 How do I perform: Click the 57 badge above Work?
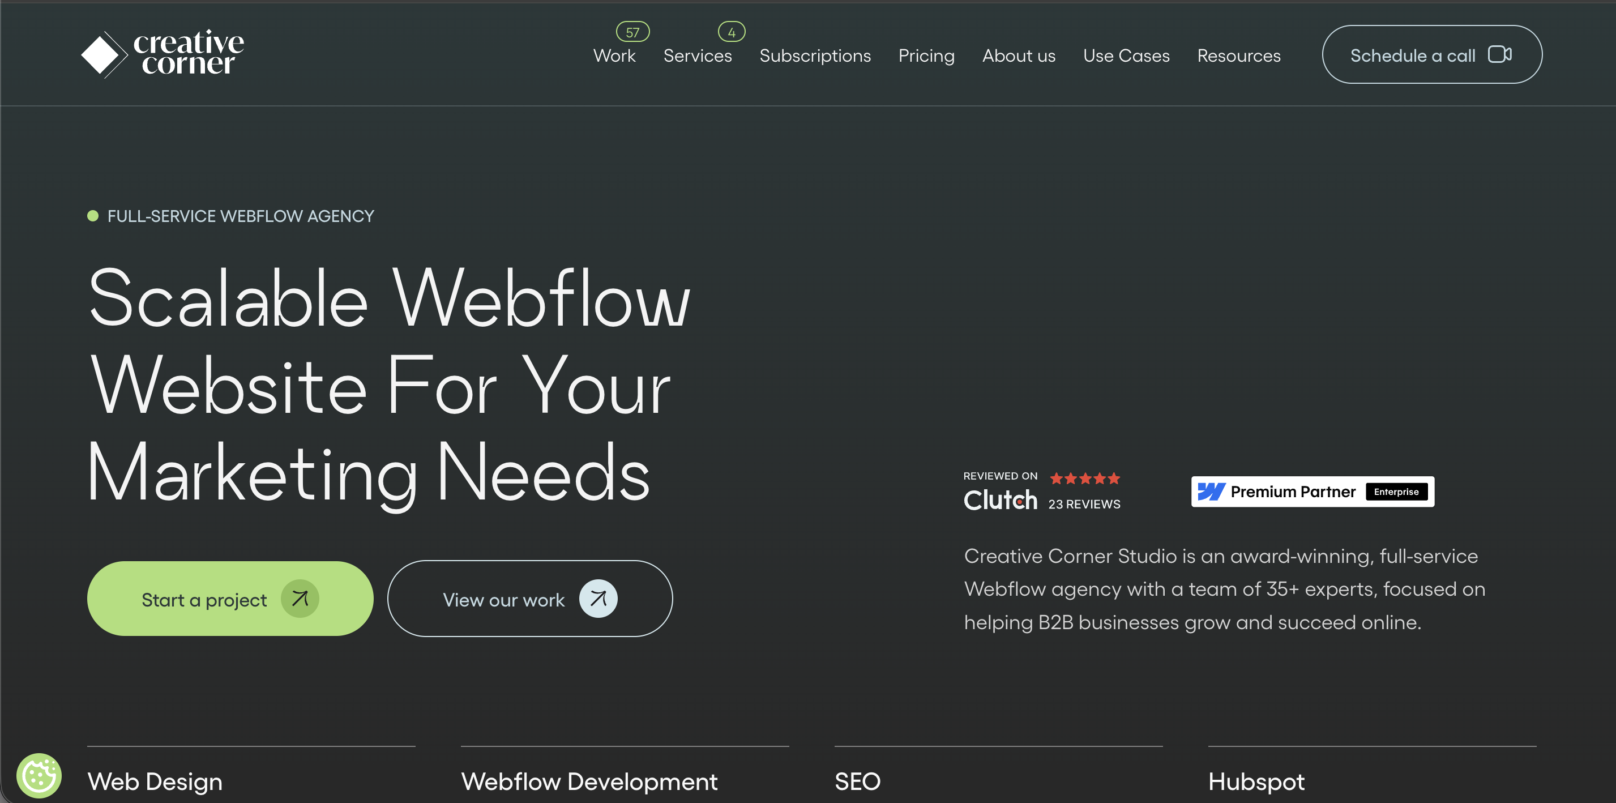pos(632,31)
